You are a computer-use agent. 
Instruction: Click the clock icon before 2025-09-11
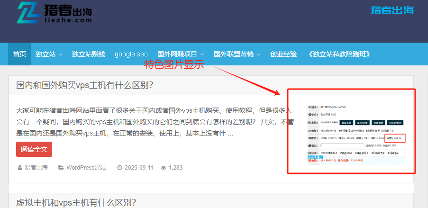coord(119,168)
